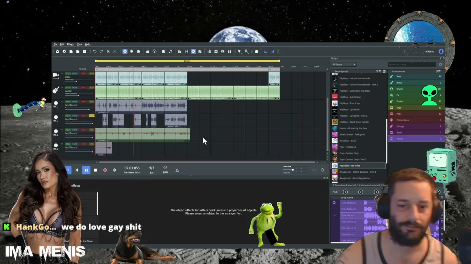Save the project with the floppy disk icon
The width and height of the screenshot is (471, 264).
(x=84, y=51)
